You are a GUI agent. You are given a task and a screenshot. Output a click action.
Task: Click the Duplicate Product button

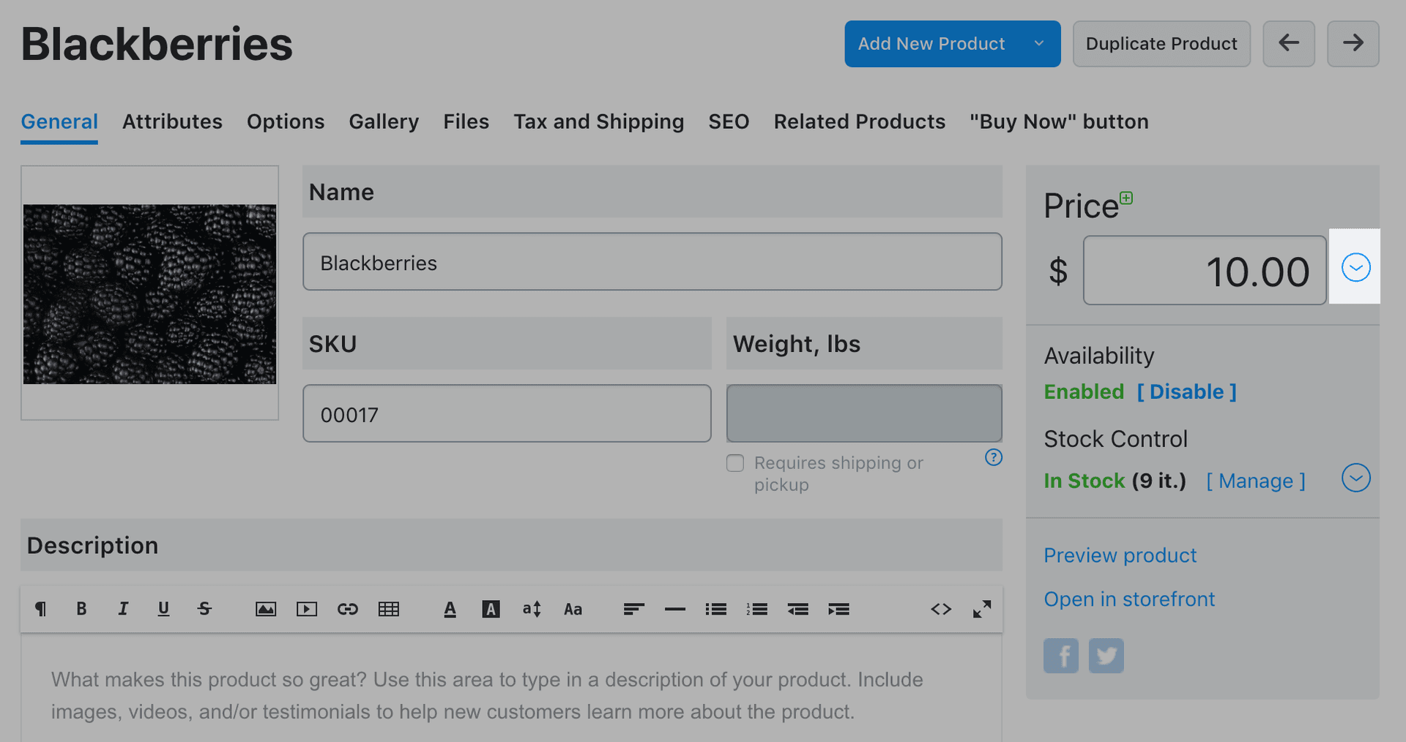coord(1161,44)
